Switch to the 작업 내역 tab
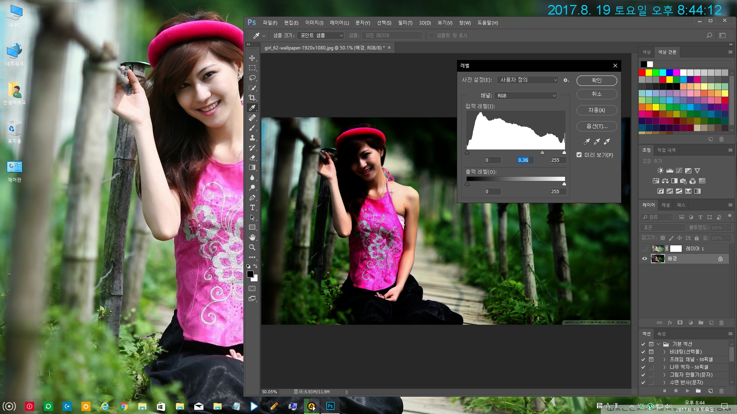 pyautogui.click(x=666, y=150)
